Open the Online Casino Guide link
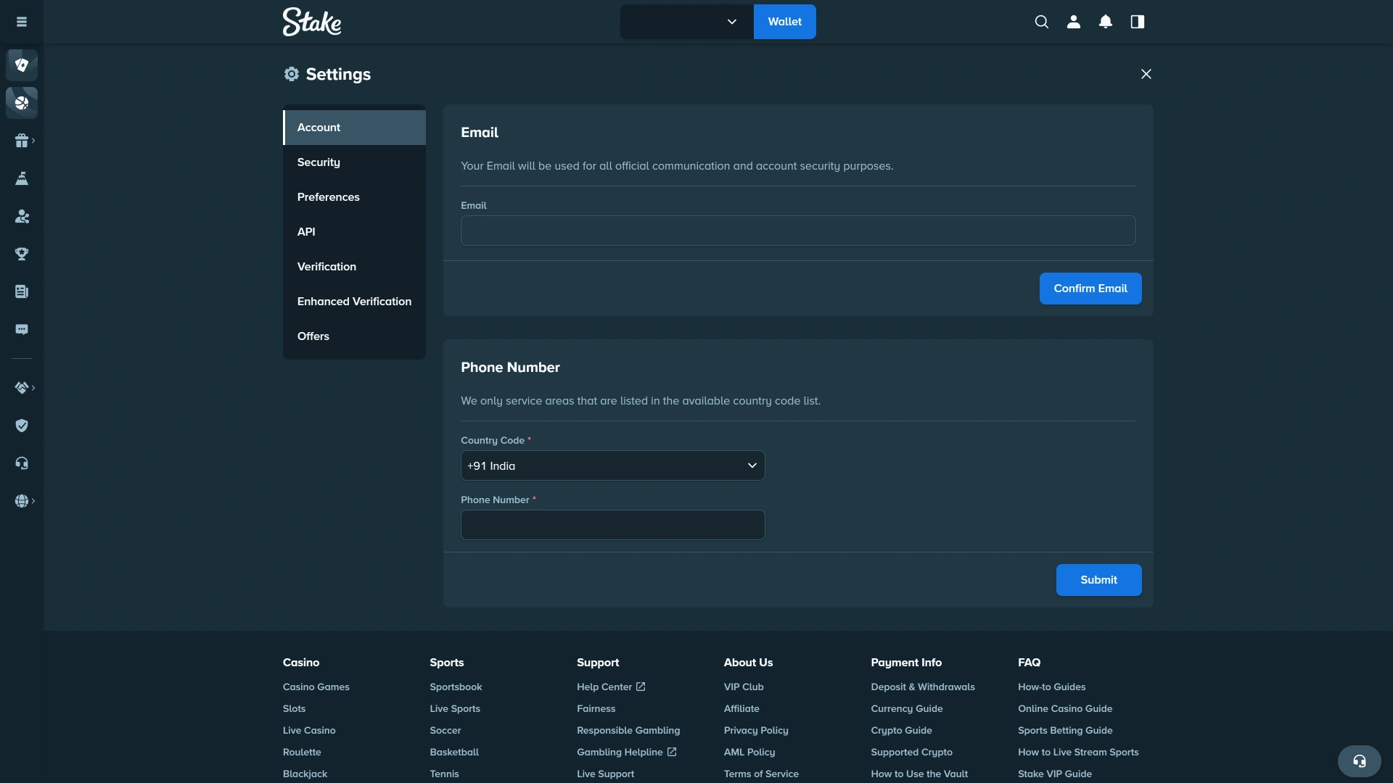The width and height of the screenshot is (1393, 783). (1065, 708)
